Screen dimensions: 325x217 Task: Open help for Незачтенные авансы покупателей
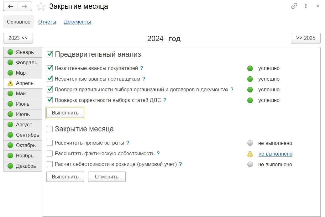[142, 68]
